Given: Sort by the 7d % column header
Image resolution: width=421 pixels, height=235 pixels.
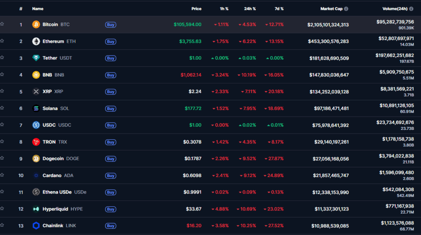Looking at the screenshot, I should point(279,9).
